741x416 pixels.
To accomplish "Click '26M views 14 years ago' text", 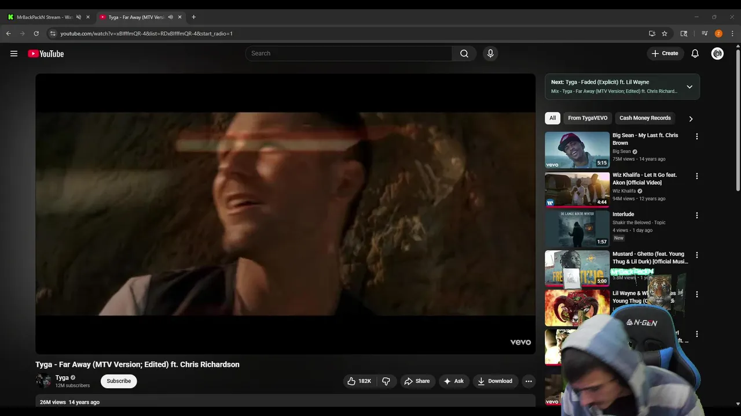I will click(x=69, y=402).
